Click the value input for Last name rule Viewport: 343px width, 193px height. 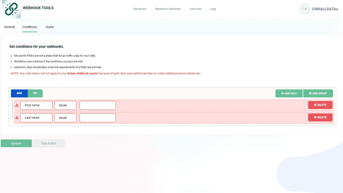[98, 118]
